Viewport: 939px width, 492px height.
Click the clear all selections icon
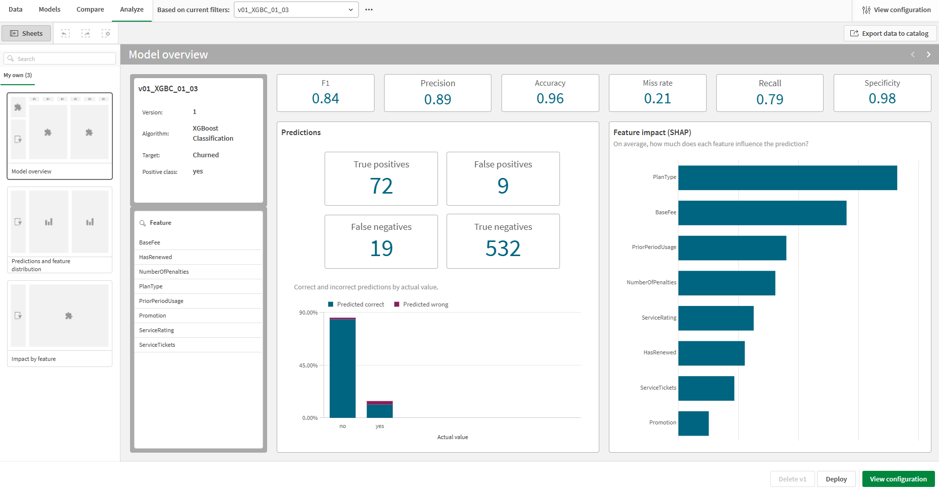106,33
